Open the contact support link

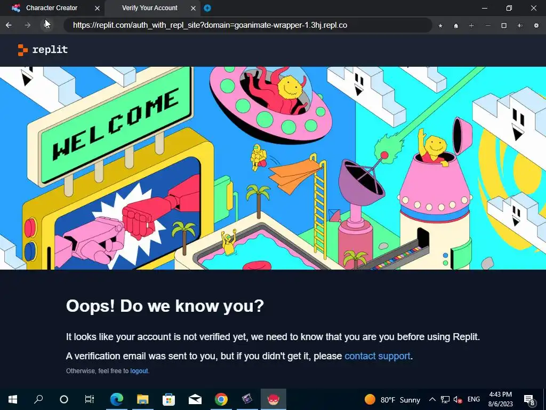pos(377,356)
